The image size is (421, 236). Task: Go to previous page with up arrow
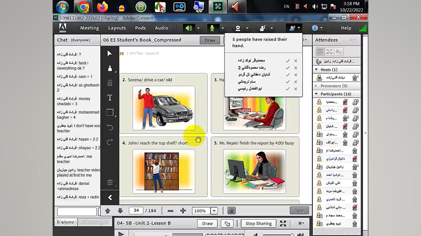(x=108, y=211)
